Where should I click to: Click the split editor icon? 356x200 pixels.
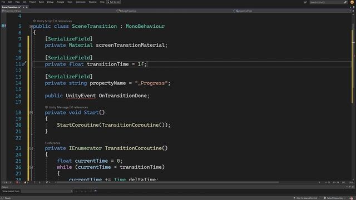[353, 11]
